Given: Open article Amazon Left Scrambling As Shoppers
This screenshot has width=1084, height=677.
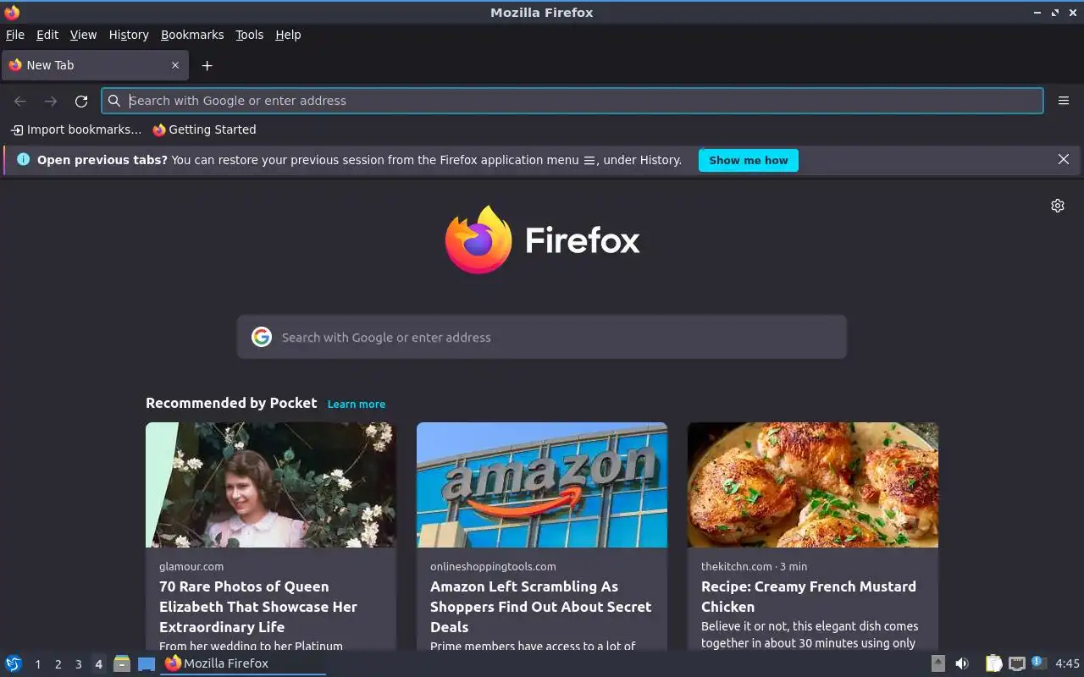Looking at the screenshot, I should (540, 607).
